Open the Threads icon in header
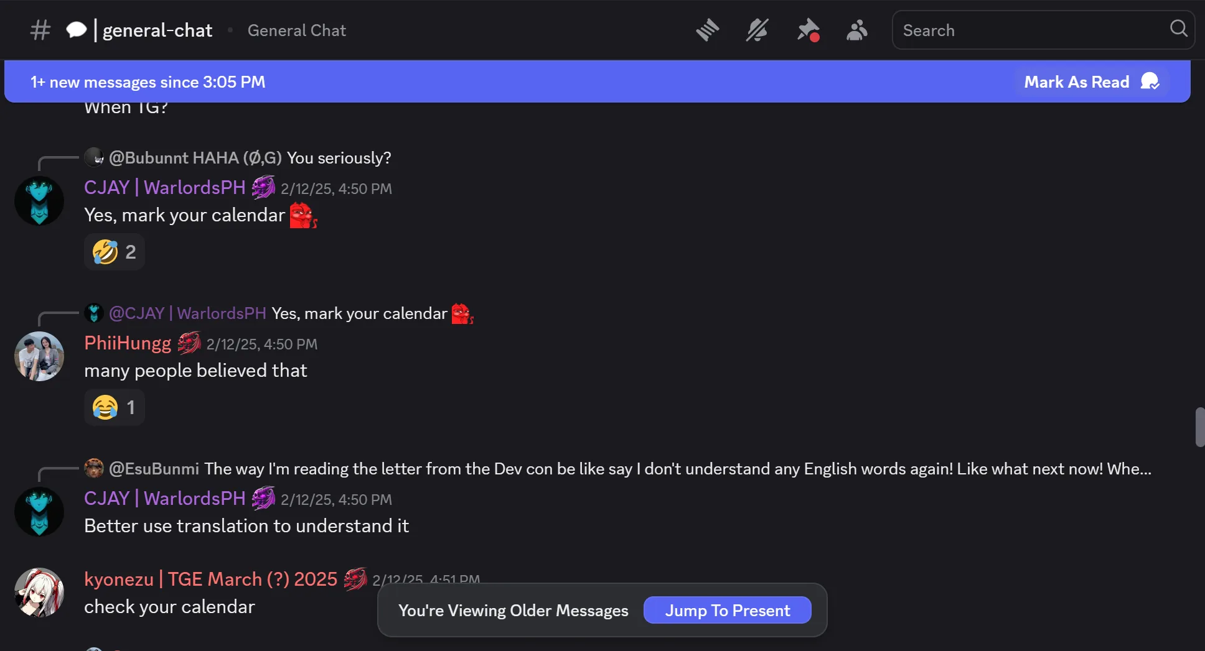 [708, 30]
